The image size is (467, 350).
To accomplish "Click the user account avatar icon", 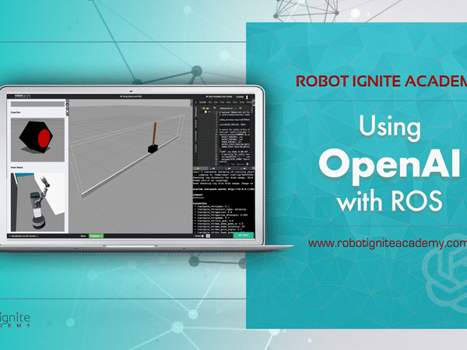I will (247, 96).
